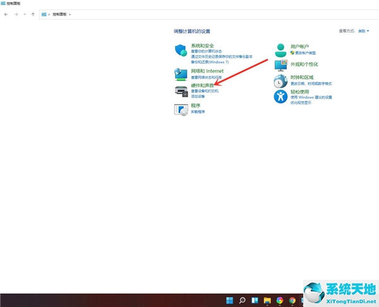Open the 硬件和声音 heading link
Screen dimensions: 379x307
[202, 85]
